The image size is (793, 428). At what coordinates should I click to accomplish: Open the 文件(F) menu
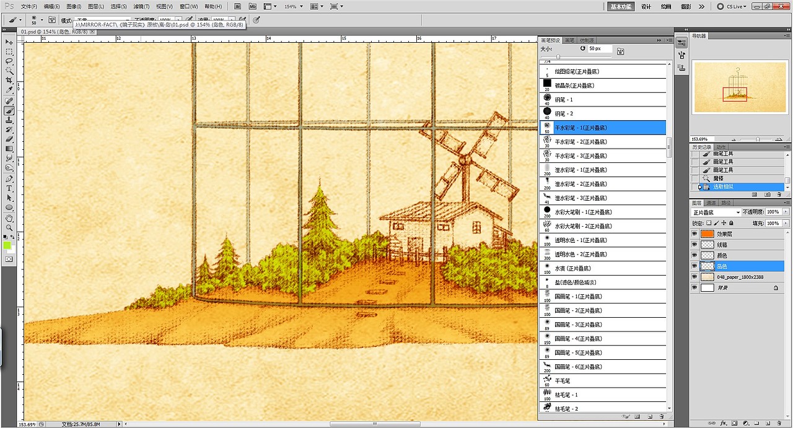[28, 6]
